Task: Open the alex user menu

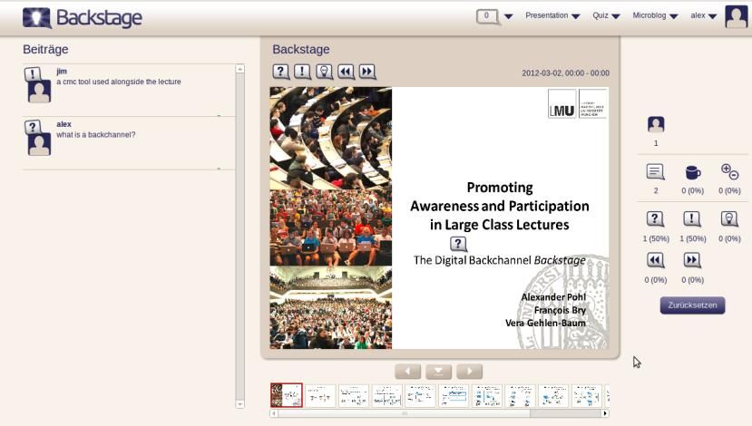Action: (x=704, y=15)
